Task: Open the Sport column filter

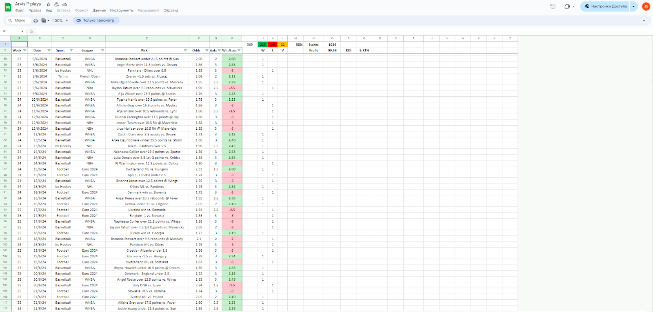Action: point(71,51)
